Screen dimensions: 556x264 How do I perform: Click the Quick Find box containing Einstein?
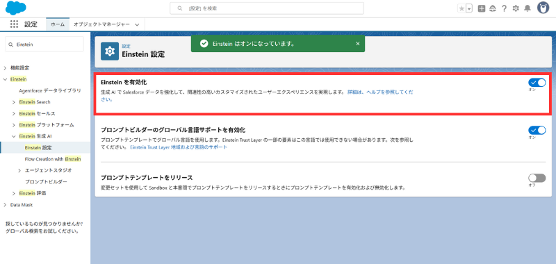coord(44,44)
